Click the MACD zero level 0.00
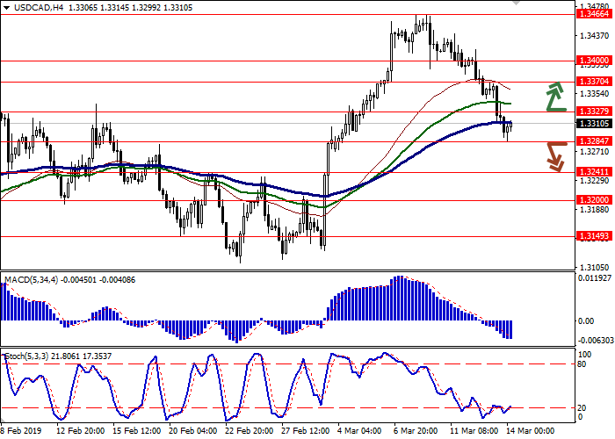Screen dimensions: 615x439 click(x=586, y=321)
